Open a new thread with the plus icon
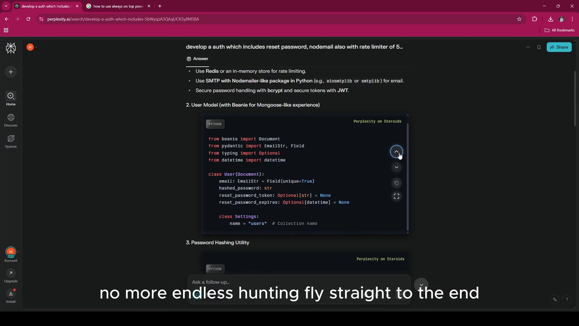The height and width of the screenshot is (326, 579). pyautogui.click(x=11, y=72)
